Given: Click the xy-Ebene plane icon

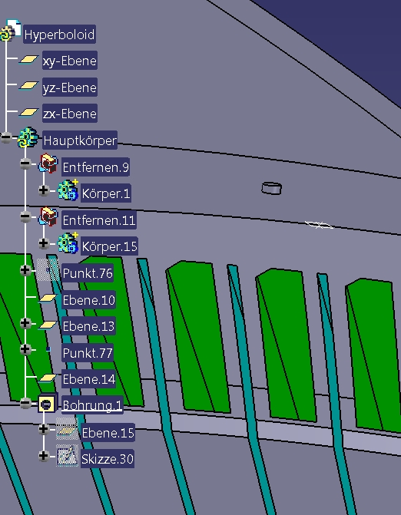Looking at the screenshot, I should pyautogui.click(x=28, y=59).
